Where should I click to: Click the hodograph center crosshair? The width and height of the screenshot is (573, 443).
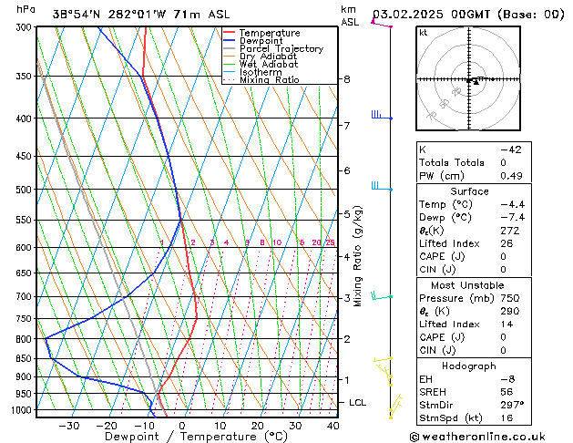[471, 79]
